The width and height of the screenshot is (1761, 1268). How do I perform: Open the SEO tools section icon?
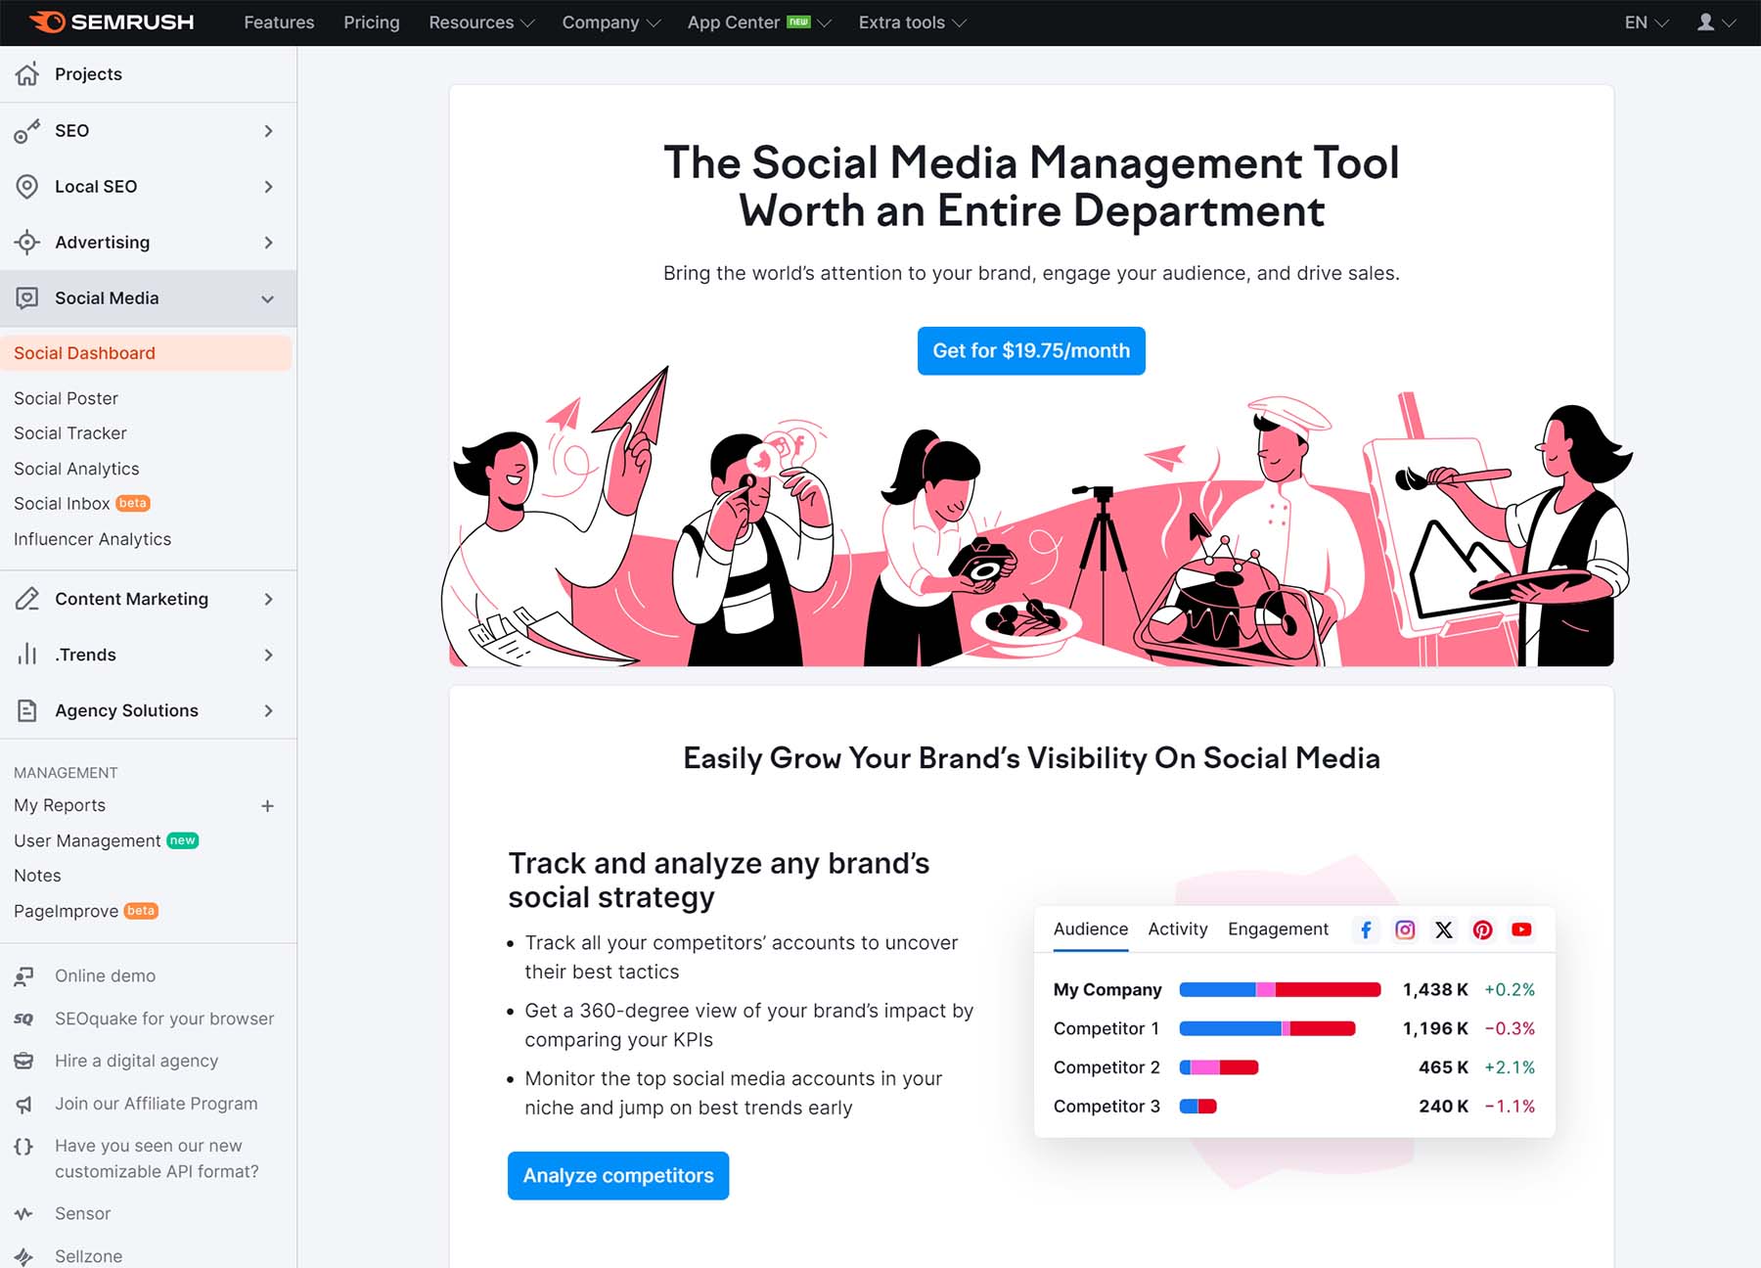(27, 130)
